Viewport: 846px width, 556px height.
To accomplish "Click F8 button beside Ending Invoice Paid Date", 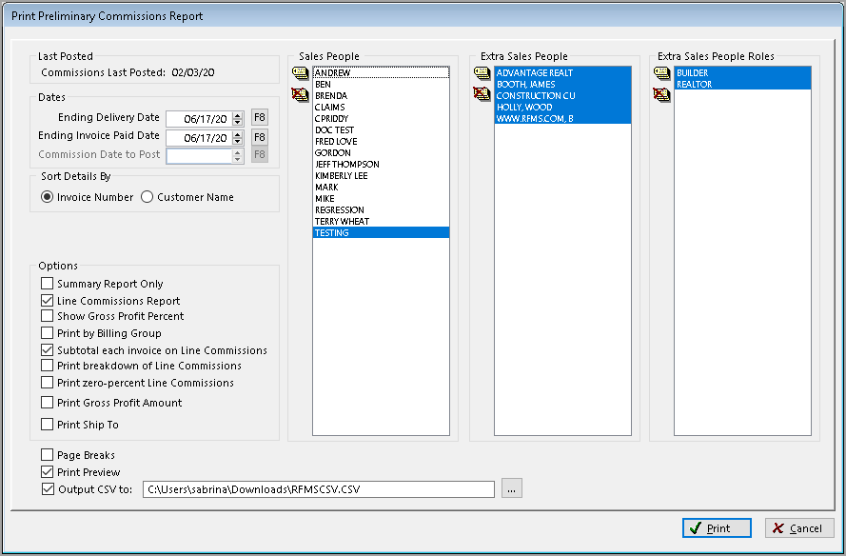I will pos(260,137).
